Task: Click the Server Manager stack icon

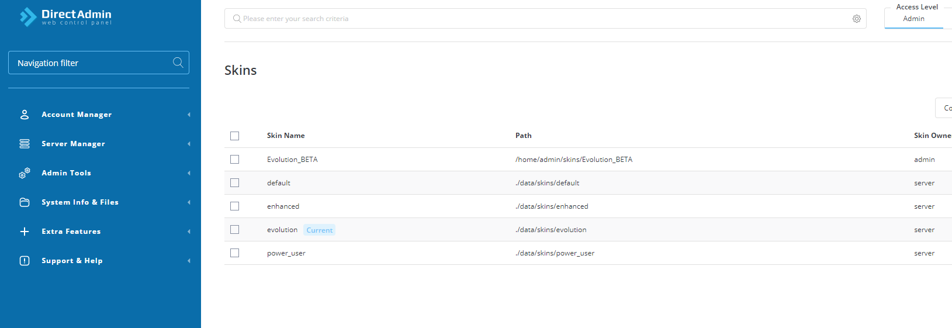Action: click(25, 144)
